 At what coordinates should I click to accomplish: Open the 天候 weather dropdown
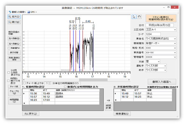(x=159, y=62)
